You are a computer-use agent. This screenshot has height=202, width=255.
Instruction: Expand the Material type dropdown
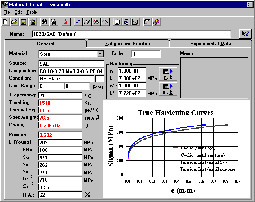click(100, 54)
